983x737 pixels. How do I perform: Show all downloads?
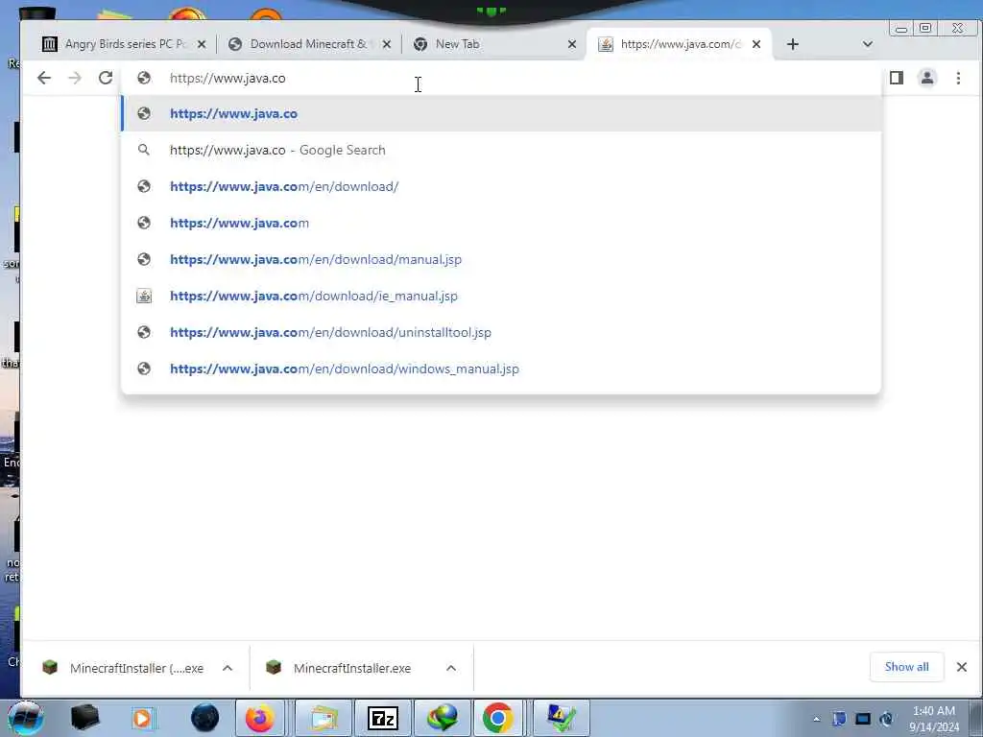click(906, 667)
